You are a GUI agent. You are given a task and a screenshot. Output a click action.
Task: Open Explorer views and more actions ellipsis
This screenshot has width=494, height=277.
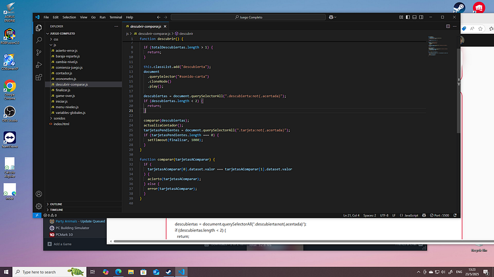(116, 26)
